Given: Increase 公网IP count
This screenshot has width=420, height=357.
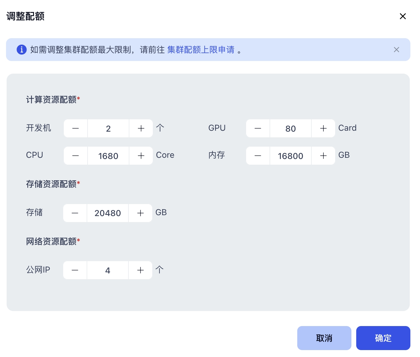Looking at the screenshot, I should pos(141,270).
